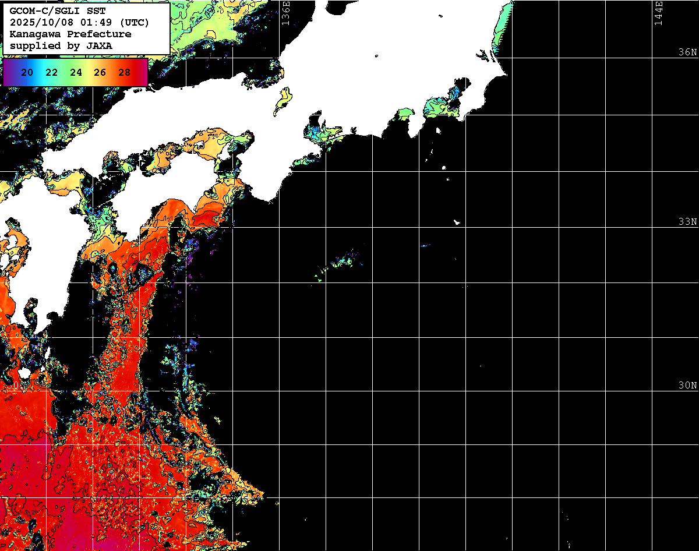Click the 36N latitude label
Image resolution: width=699 pixels, height=551 pixels.
click(x=687, y=52)
